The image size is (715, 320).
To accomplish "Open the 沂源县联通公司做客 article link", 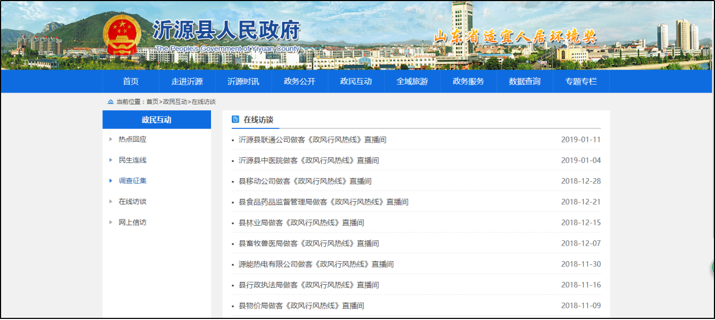I will tap(312, 140).
